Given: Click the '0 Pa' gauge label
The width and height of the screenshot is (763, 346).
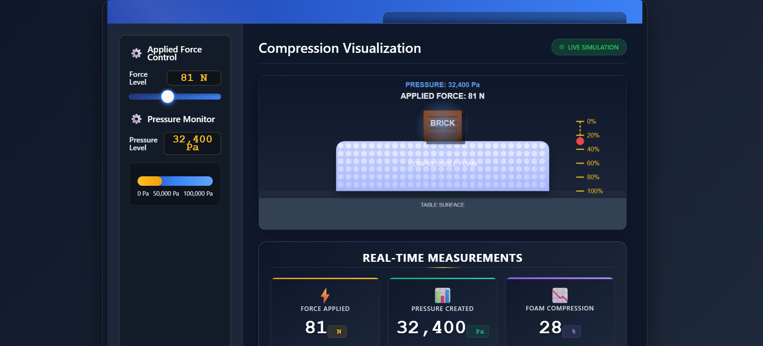Looking at the screenshot, I should pyautogui.click(x=143, y=194).
